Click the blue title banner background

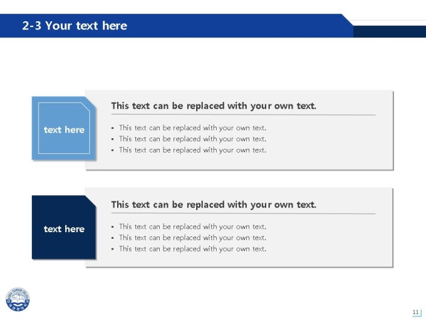(x=231, y=26)
